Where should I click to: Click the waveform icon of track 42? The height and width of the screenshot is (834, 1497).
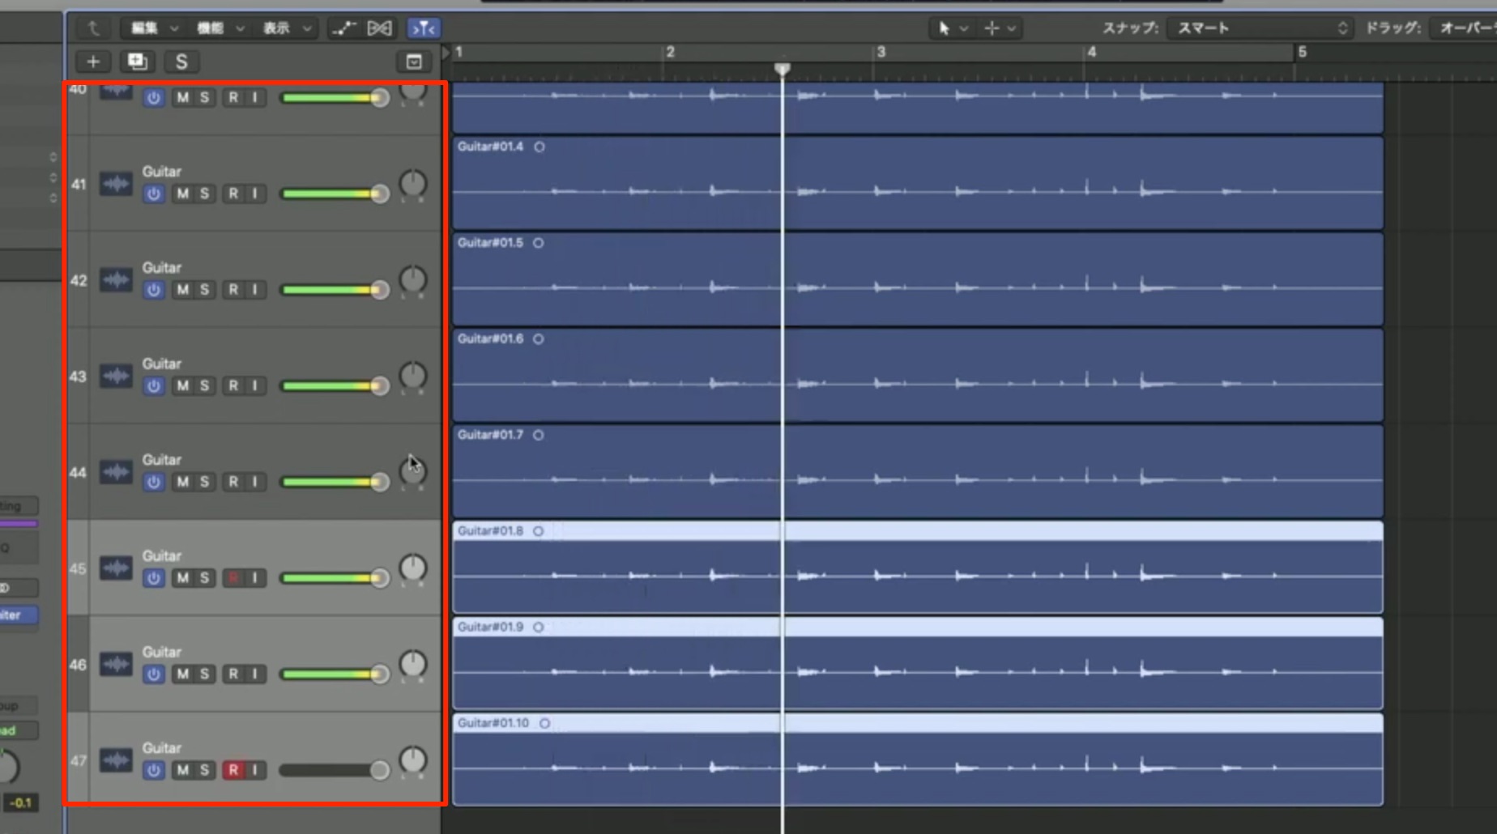pyautogui.click(x=116, y=280)
